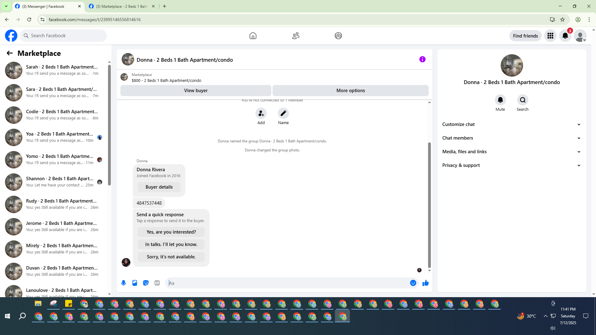Click the Add member icon
The image size is (596, 335).
[261, 114]
